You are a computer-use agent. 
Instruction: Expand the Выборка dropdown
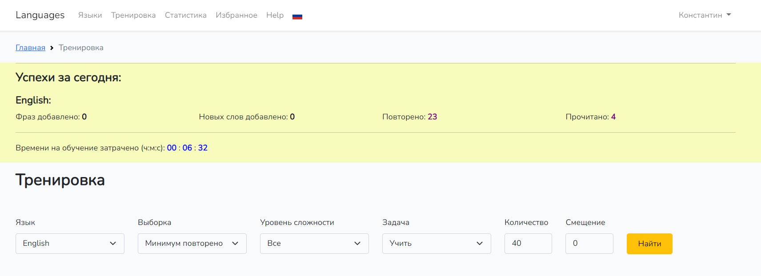[192, 244]
